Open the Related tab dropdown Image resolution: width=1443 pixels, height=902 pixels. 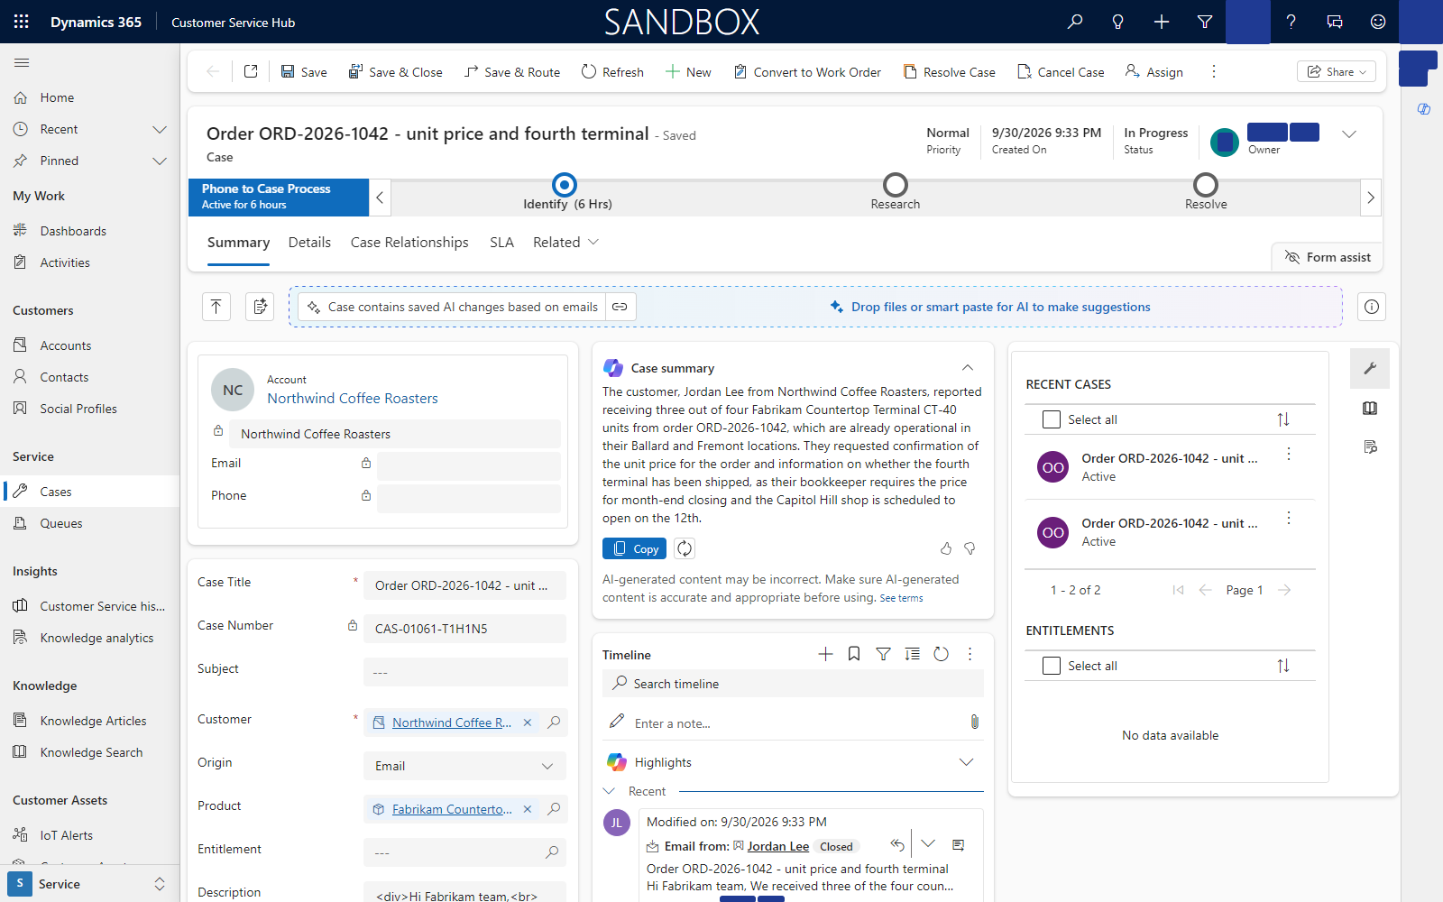tap(565, 242)
